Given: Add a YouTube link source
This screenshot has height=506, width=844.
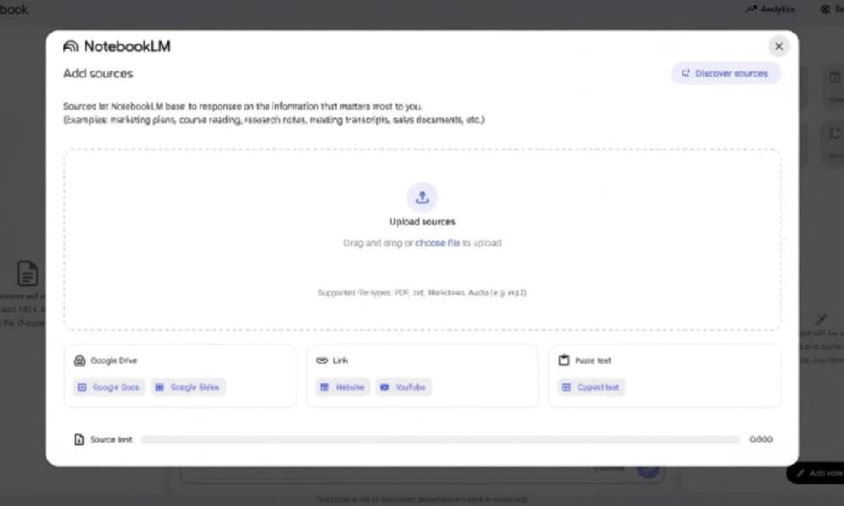Looking at the screenshot, I should click(403, 387).
